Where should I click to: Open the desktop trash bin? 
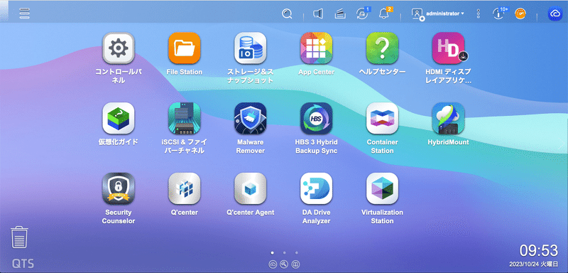pos(19,237)
